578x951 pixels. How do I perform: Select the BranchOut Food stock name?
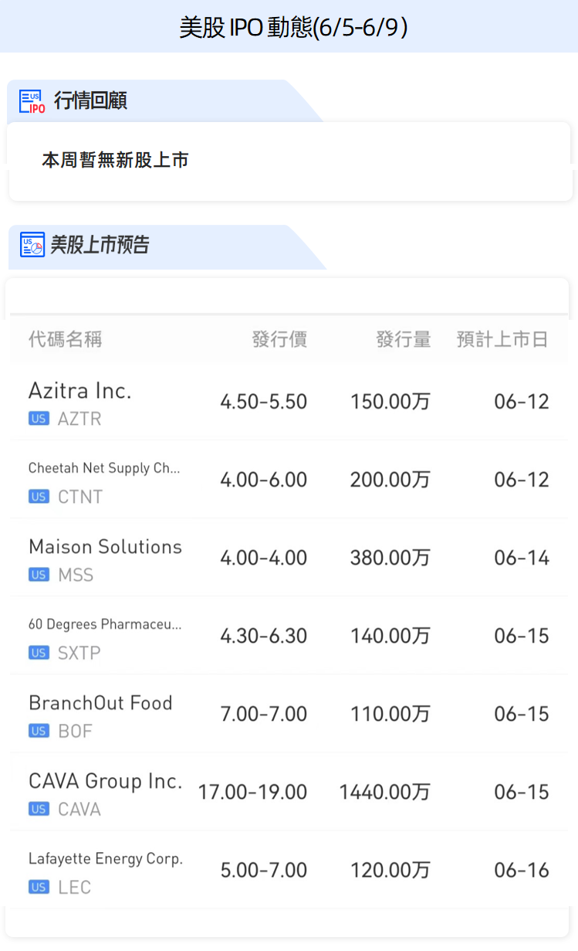tap(100, 703)
